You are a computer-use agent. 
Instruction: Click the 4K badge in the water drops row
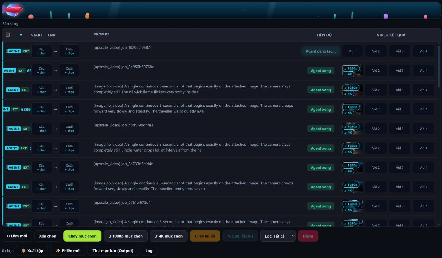[348, 152]
